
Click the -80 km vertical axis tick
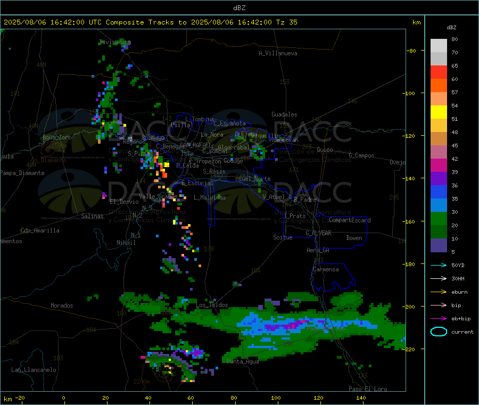411,51
